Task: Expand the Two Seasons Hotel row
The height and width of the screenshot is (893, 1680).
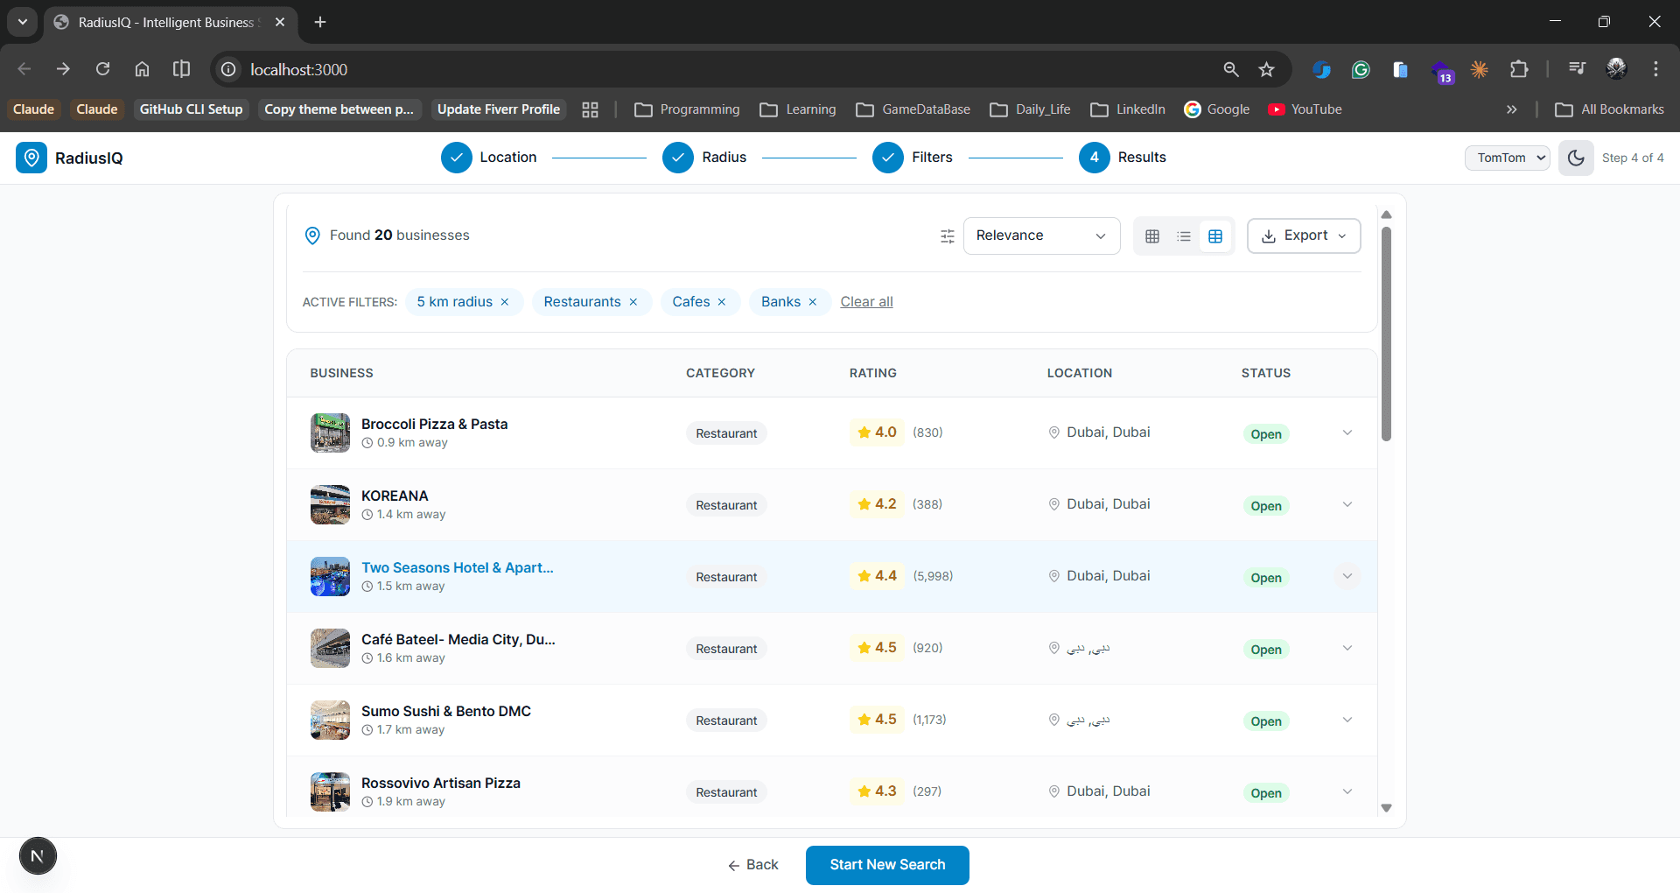Action: pyautogui.click(x=1347, y=576)
